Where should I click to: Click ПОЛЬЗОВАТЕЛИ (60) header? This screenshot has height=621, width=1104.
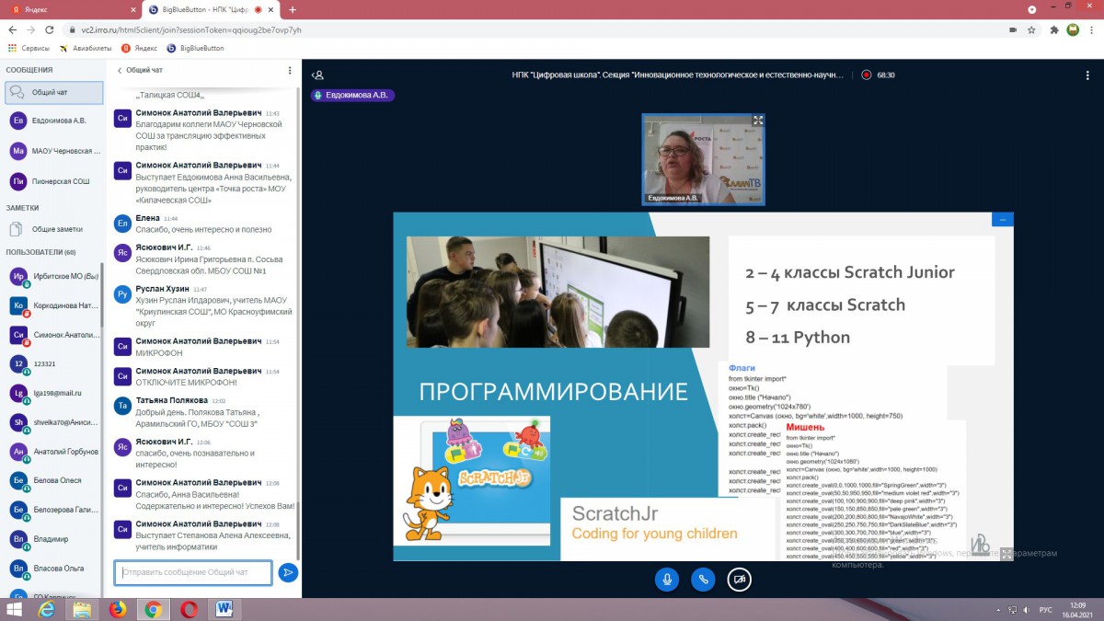tap(40, 251)
